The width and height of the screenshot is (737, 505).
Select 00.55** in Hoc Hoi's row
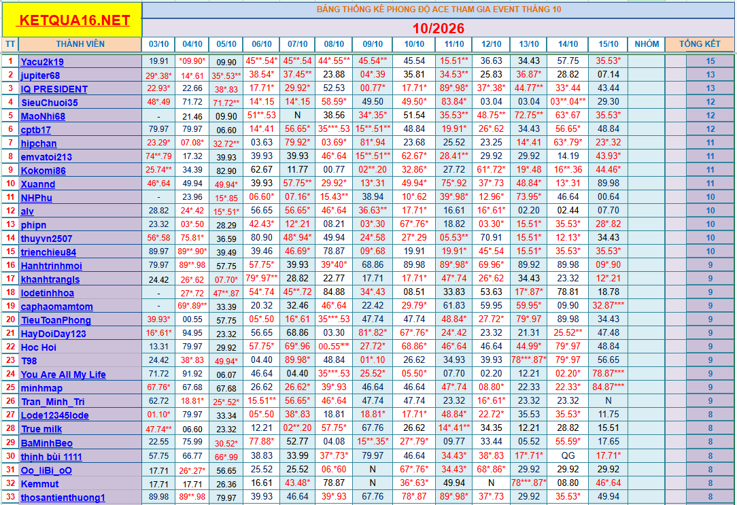pos(334,346)
